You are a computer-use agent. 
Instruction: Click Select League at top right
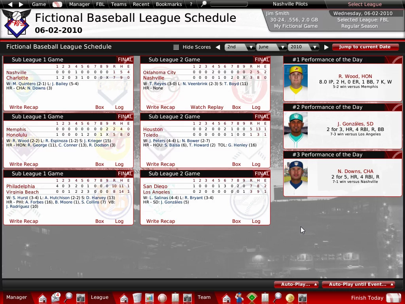point(365,4)
